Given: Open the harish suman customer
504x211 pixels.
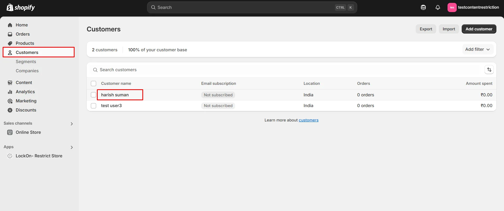Looking at the screenshot, I should 115,95.
